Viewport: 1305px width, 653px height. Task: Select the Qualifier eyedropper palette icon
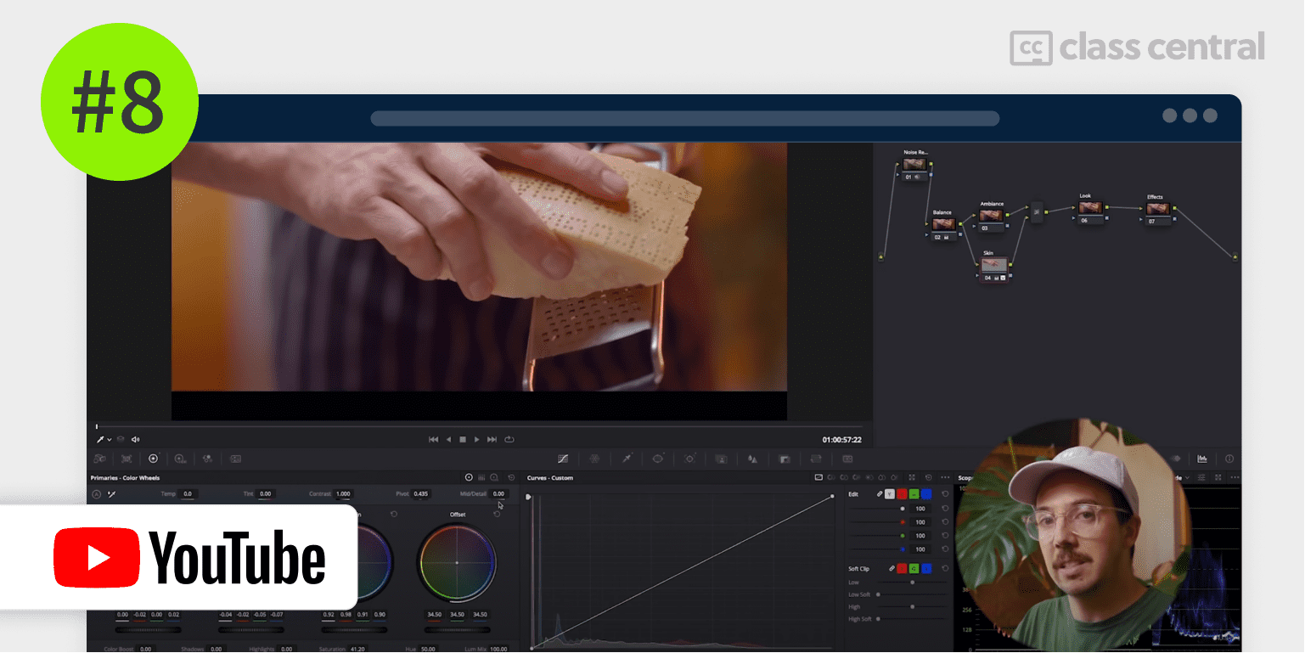point(627,459)
